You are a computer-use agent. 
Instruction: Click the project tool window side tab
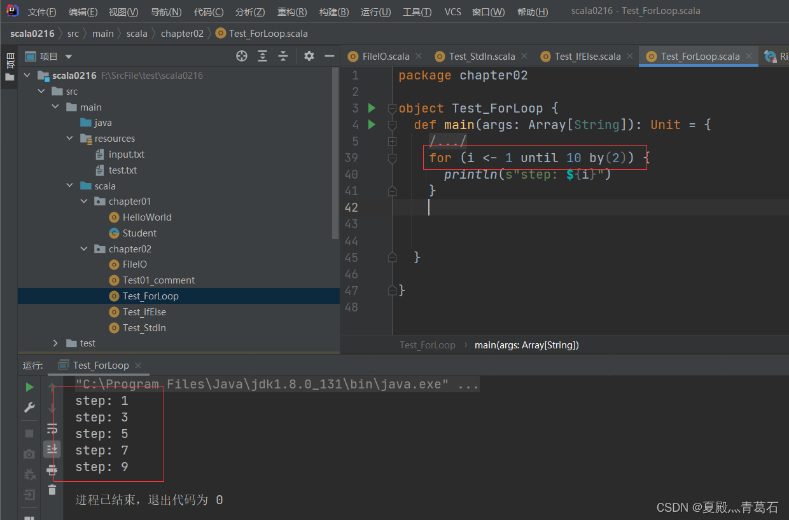[10, 67]
